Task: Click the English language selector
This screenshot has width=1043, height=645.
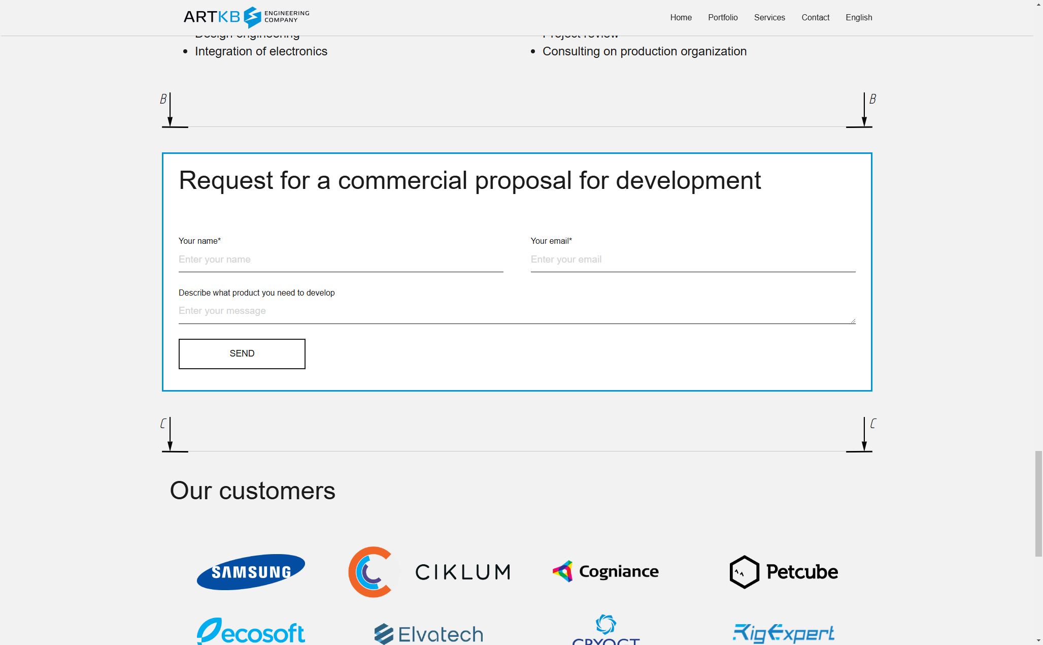Action: pos(860,17)
